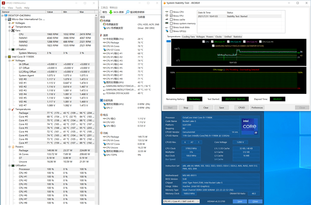311x205 pixels.
Task: Open the CPU #1 / Core #1 dropdown
Action: [x=181, y=201]
